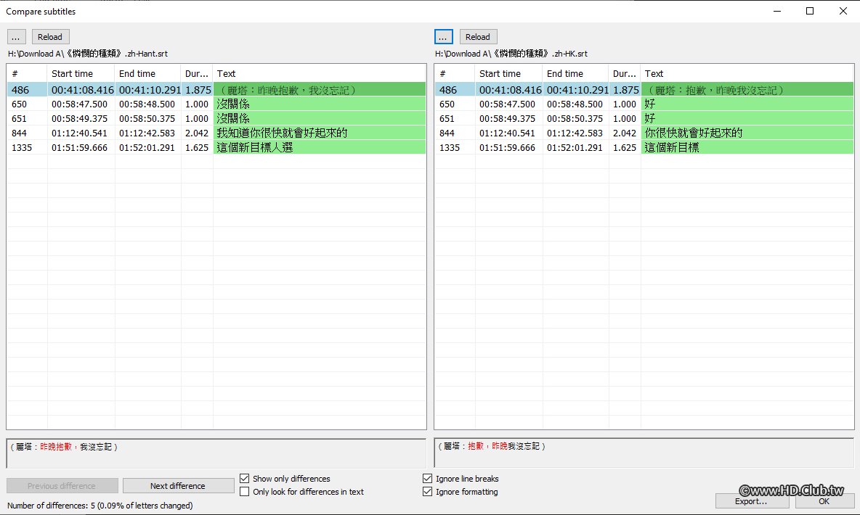Click Reload for the zh-HK subtitle
This screenshot has width=860, height=515.
(478, 37)
